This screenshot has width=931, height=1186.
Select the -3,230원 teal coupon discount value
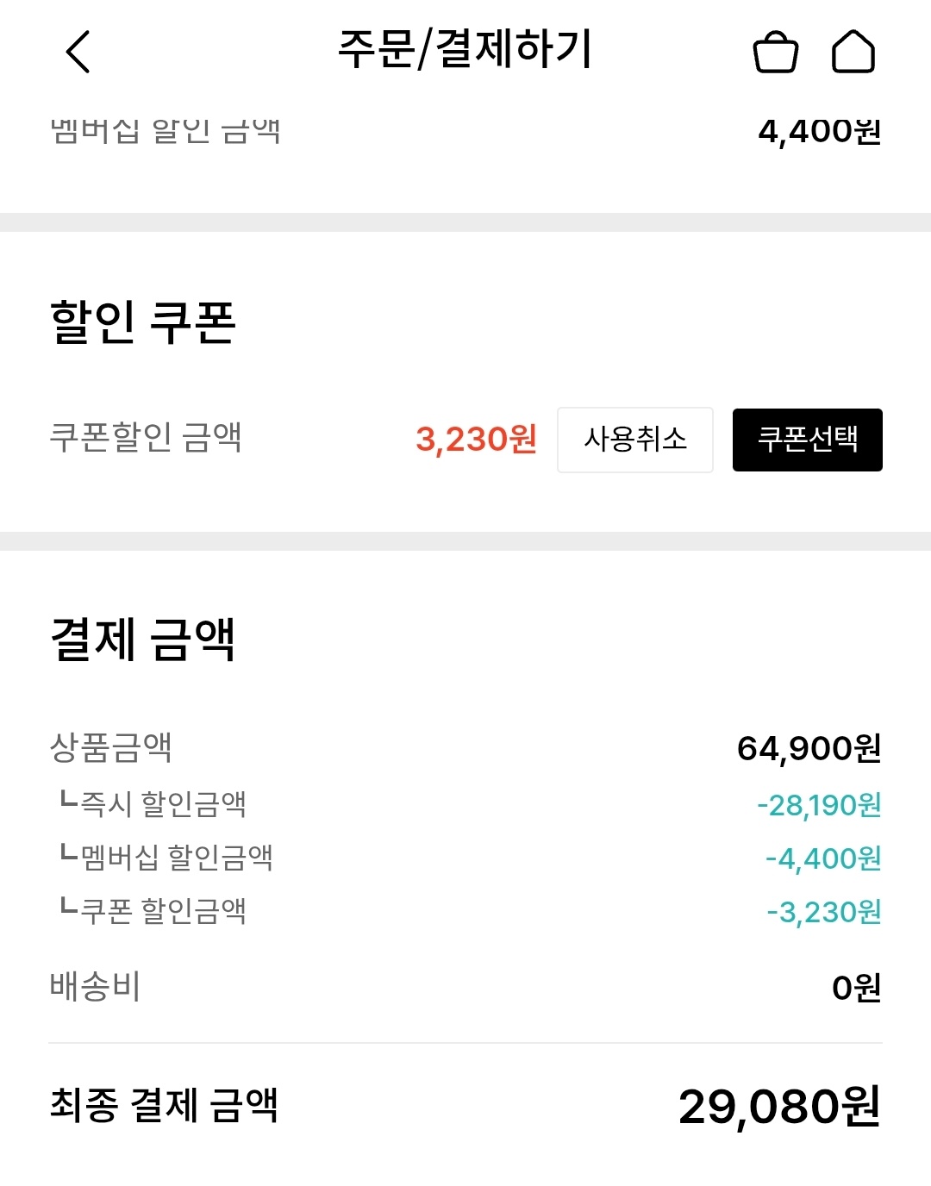(x=824, y=912)
